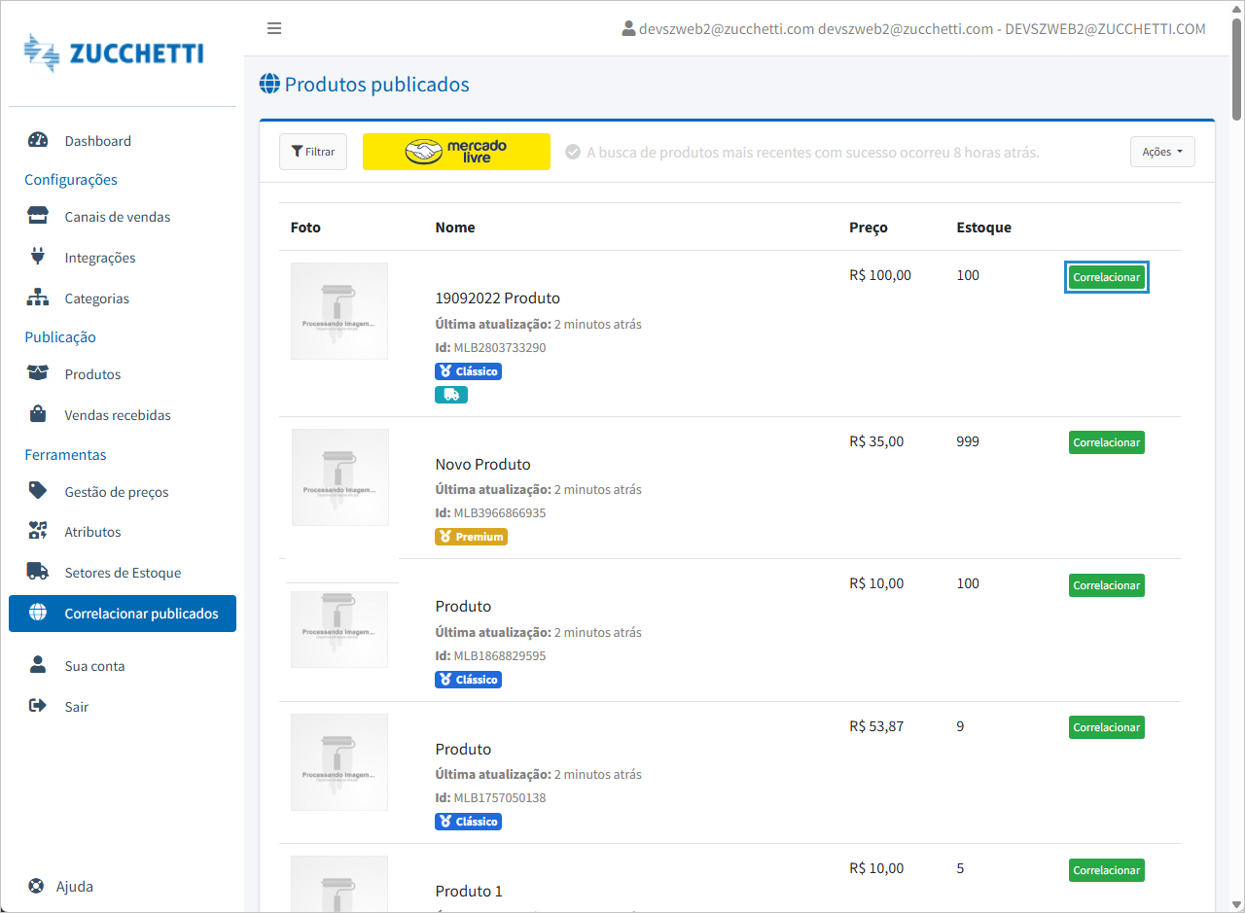
Task: Open the Filtrar filter panel
Action: (x=312, y=152)
